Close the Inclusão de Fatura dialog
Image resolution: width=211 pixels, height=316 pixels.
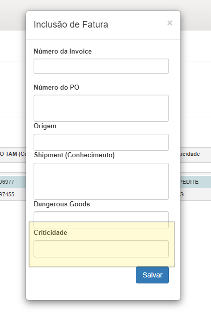click(x=170, y=23)
